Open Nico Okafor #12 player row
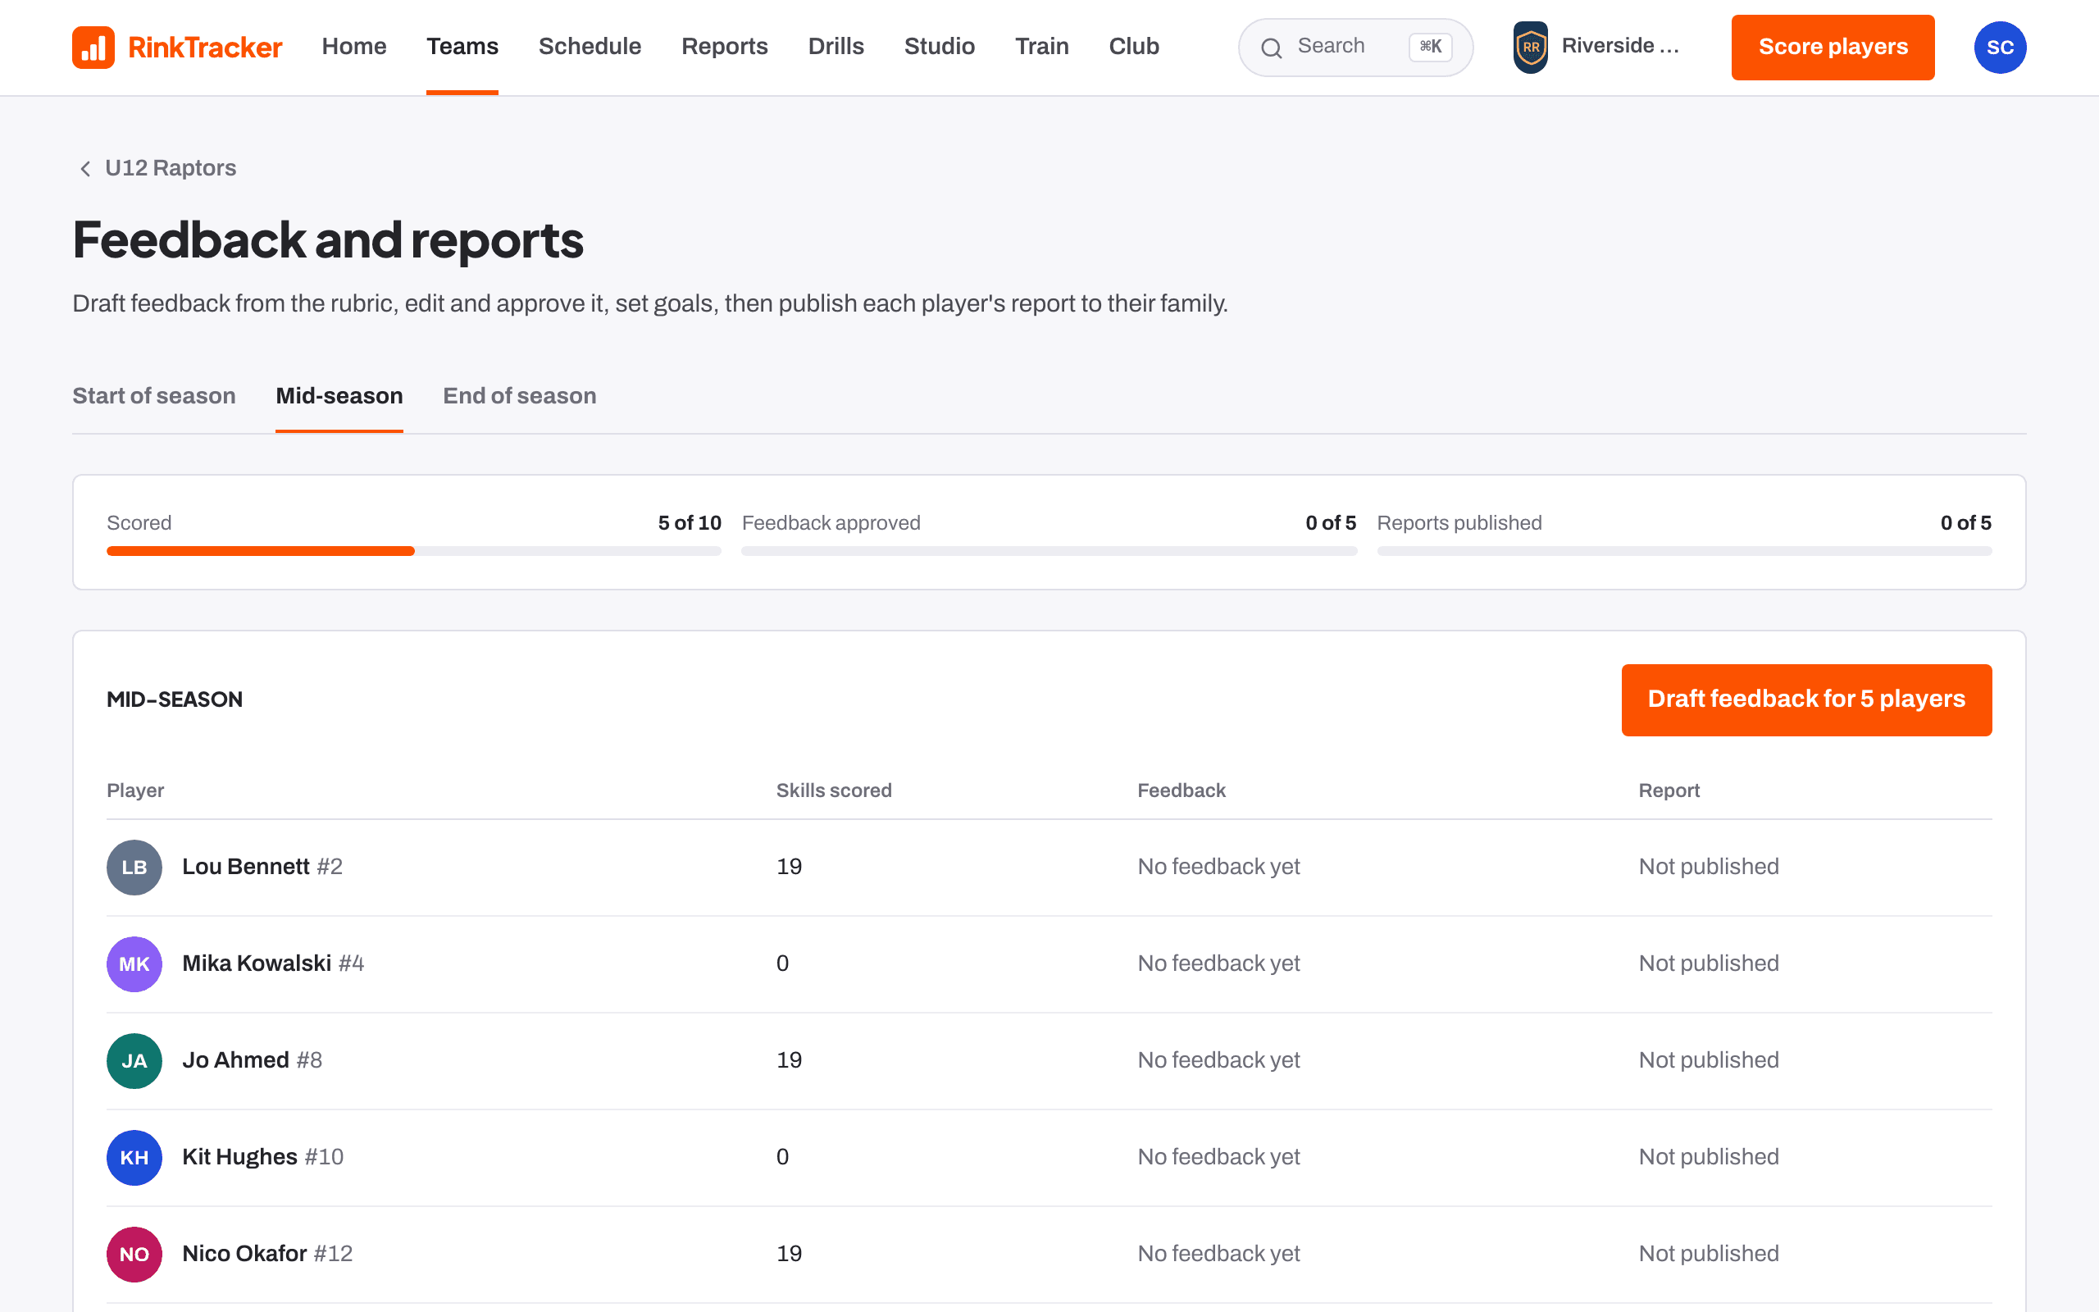2099x1312 pixels. (x=1049, y=1254)
